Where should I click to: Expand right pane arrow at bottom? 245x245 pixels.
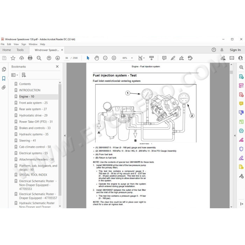[x=241, y=204]
